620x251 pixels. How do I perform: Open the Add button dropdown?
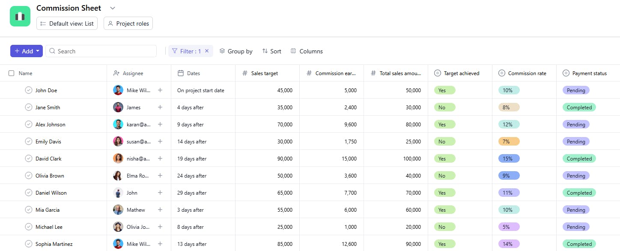click(38, 51)
